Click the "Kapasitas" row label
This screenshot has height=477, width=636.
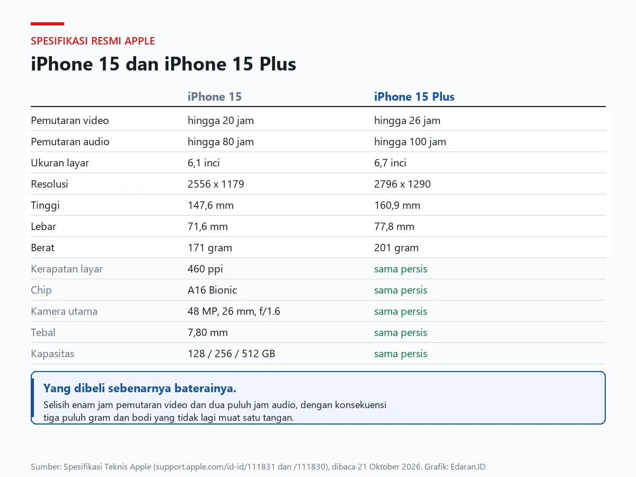52,354
